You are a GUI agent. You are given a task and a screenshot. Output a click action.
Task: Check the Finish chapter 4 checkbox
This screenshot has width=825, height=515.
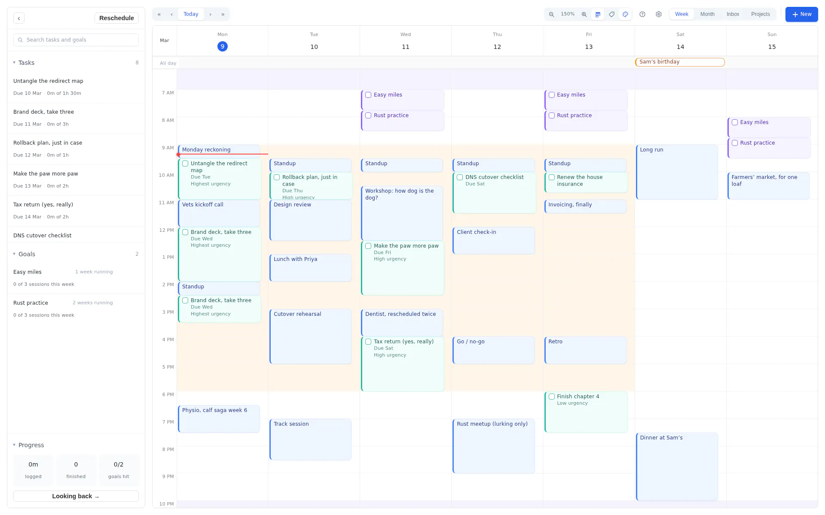[x=552, y=397]
